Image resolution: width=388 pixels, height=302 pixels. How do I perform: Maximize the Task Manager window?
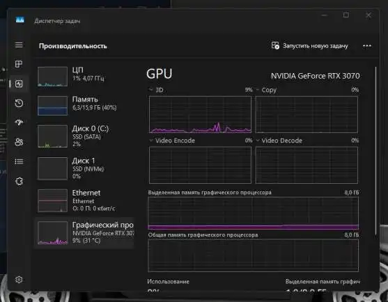point(346,15)
